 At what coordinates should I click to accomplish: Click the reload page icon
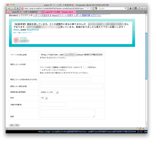[91, 8]
